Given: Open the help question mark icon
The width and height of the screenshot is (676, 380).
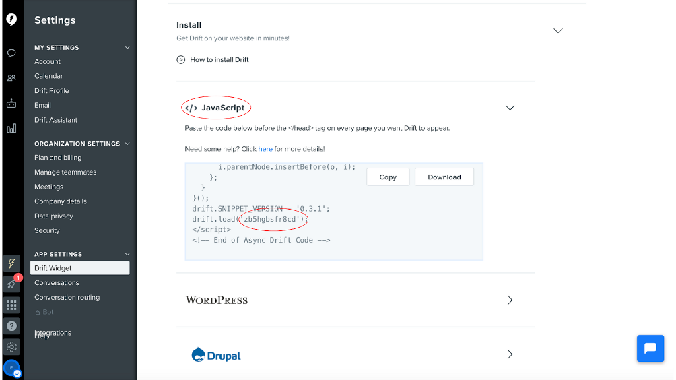Looking at the screenshot, I should 11,326.
